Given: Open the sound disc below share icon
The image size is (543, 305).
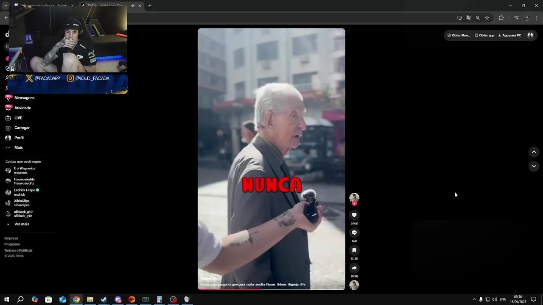Looking at the screenshot, I should click(x=354, y=285).
